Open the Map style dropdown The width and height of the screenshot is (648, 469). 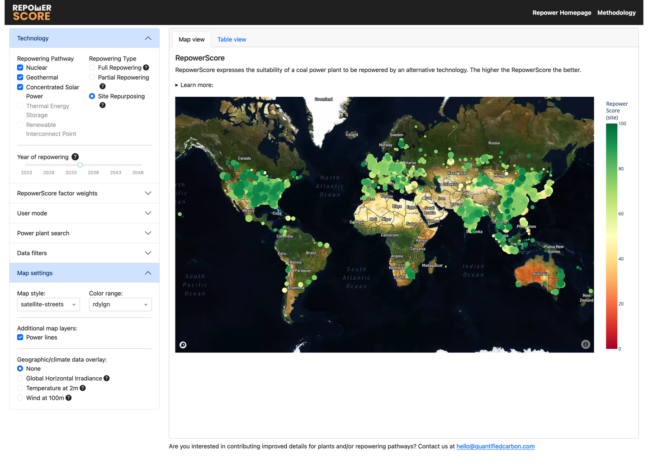click(x=48, y=305)
